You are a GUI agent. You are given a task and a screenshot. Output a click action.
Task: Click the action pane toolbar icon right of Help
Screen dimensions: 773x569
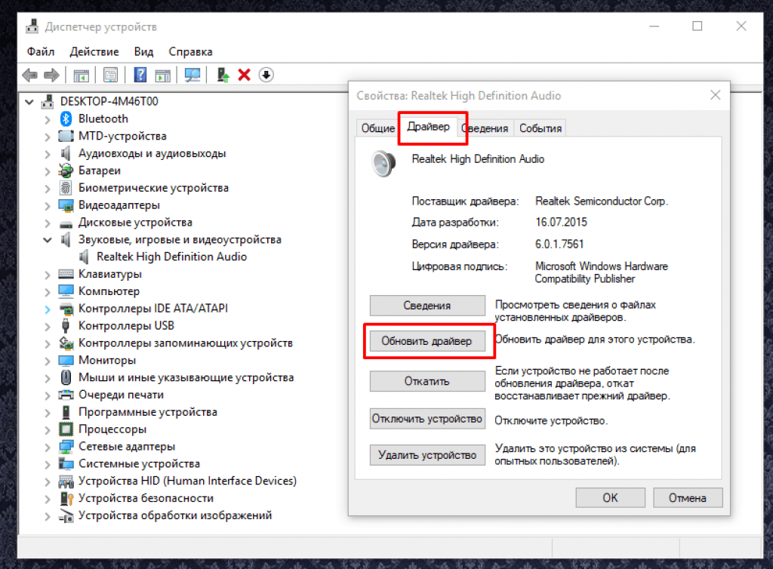(x=163, y=75)
